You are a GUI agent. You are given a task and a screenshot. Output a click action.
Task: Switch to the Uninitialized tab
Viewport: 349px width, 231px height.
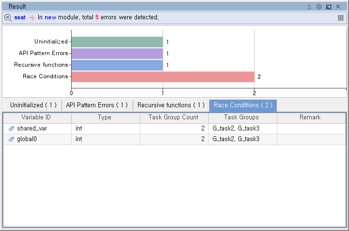click(x=33, y=105)
